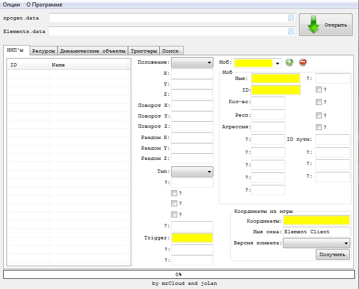Viewport: 359px width, 289px height.
Task: Click the ID column header in list
Action: [28, 65]
